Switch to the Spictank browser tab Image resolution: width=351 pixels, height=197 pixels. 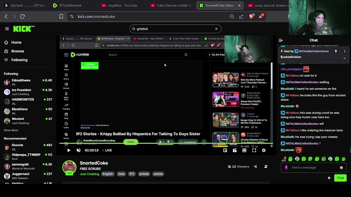[x=24, y=5]
